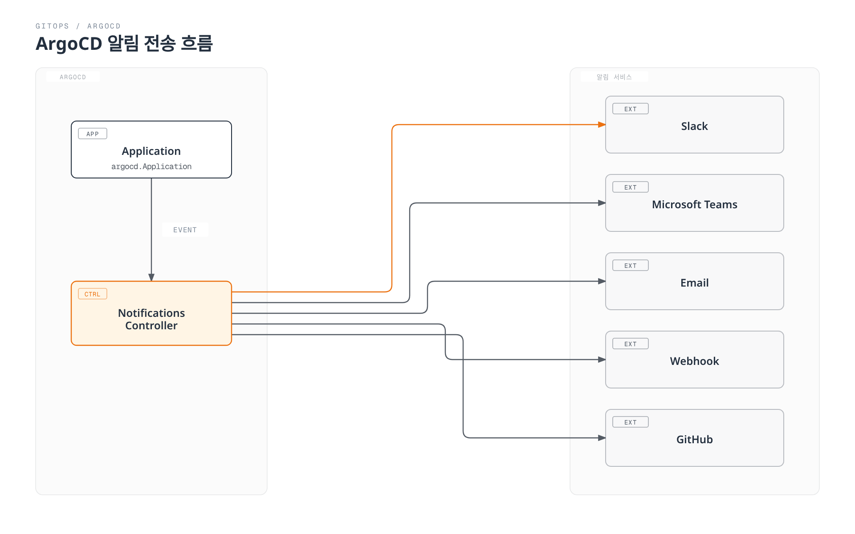Viewport: 855px width, 534px height.
Task: Click the EXT badge on Email
Action: coord(631,265)
